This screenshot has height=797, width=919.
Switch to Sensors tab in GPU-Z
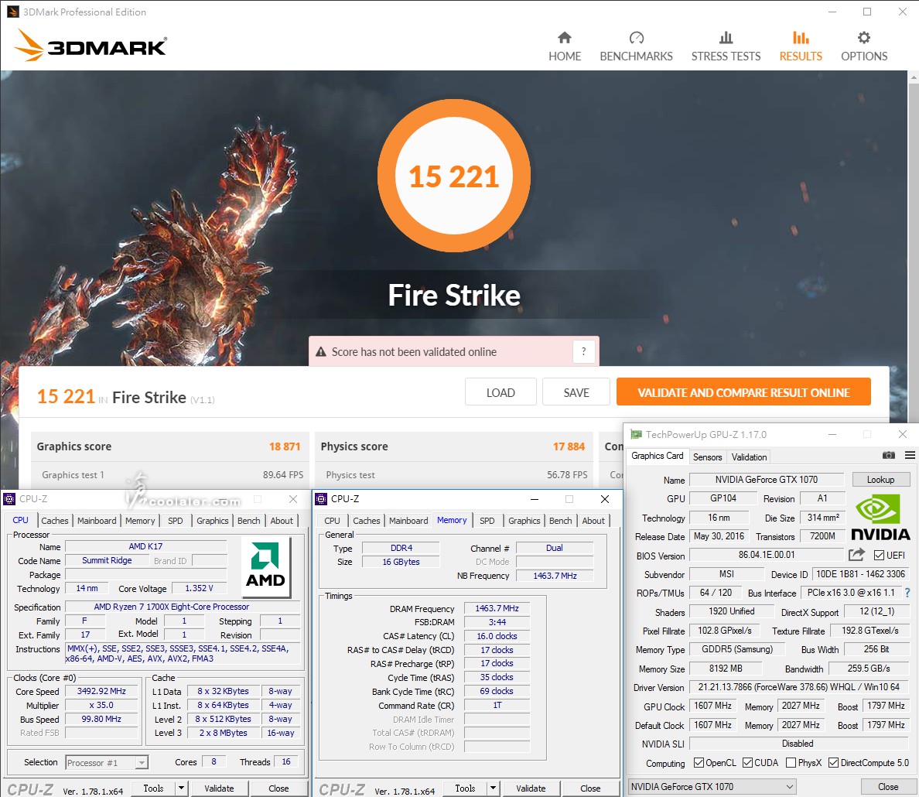pyautogui.click(x=707, y=457)
